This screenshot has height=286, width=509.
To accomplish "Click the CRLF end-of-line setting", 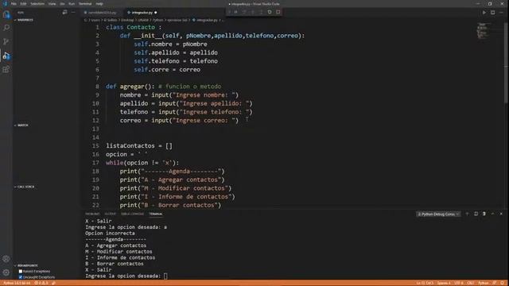I will point(471,283).
